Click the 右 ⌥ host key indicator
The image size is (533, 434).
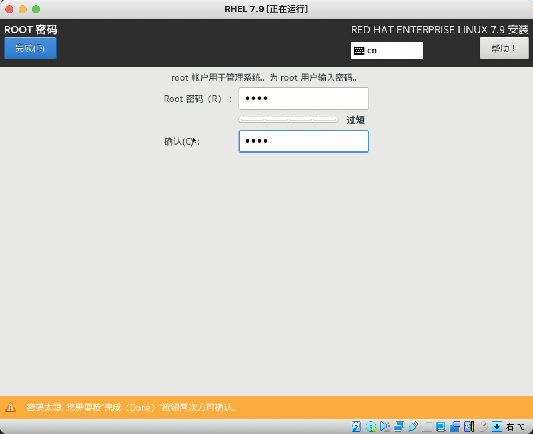coord(515,427)
